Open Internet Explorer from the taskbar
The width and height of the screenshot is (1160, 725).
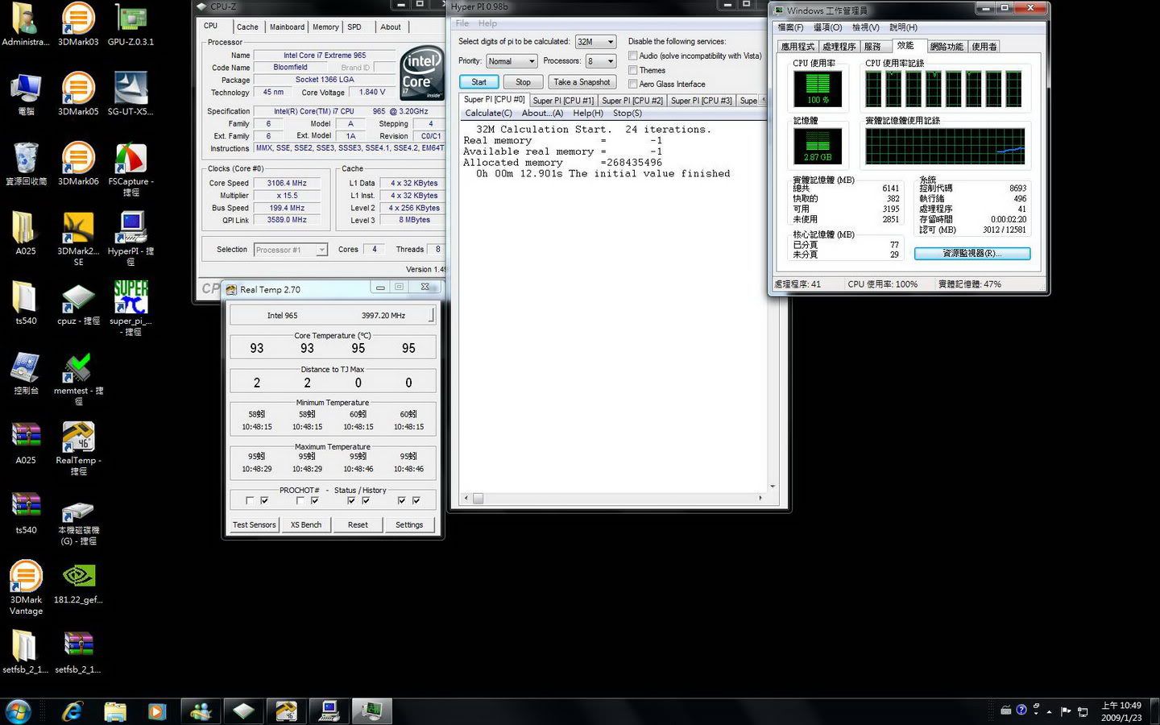pos(73,711)
